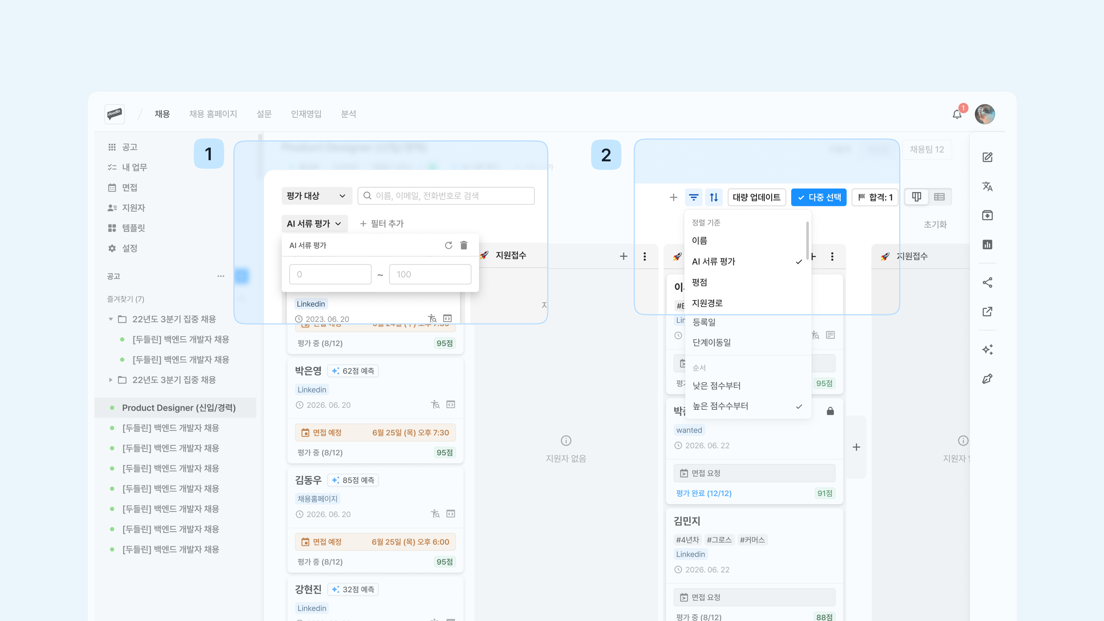Refresh the AI 서류 평가 filter
This screenshot has height=621, width=1104.
click(449, 245)
